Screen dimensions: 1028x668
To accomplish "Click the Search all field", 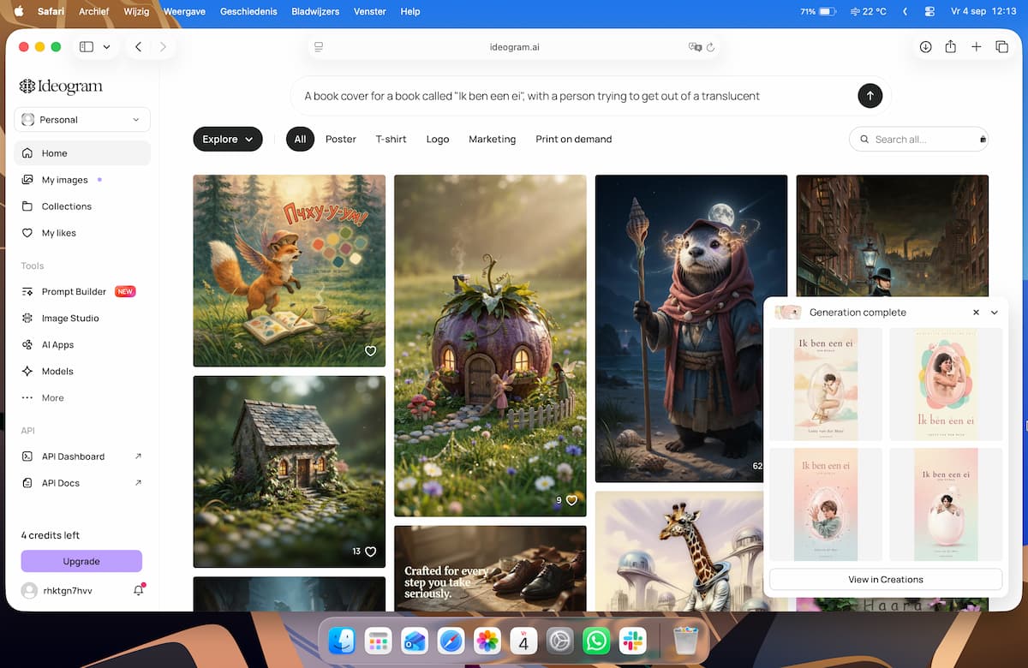I will [918, 139].
